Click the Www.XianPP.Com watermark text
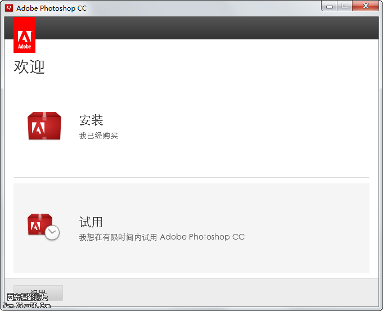 click(27, 305)
